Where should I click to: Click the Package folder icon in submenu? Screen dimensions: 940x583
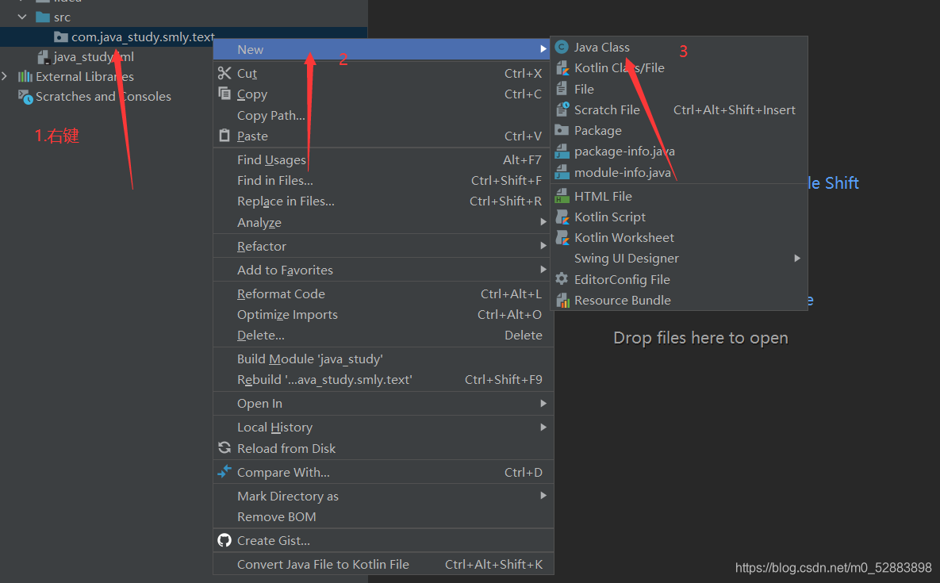click(562, 130)
